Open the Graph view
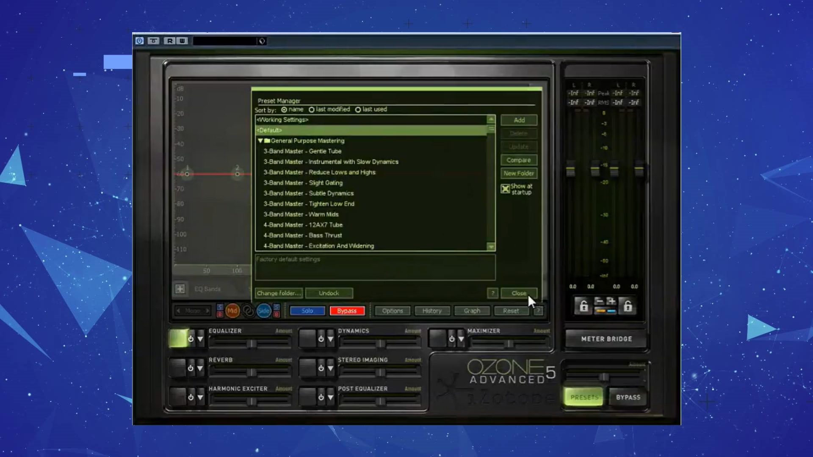Viewport: 813px width, 457px height. point(472,311)
